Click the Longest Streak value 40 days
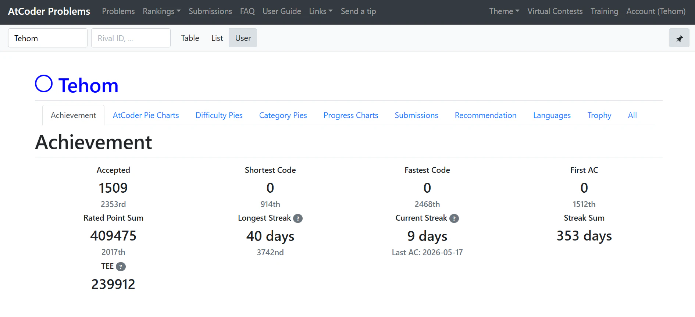 point(270,236)
